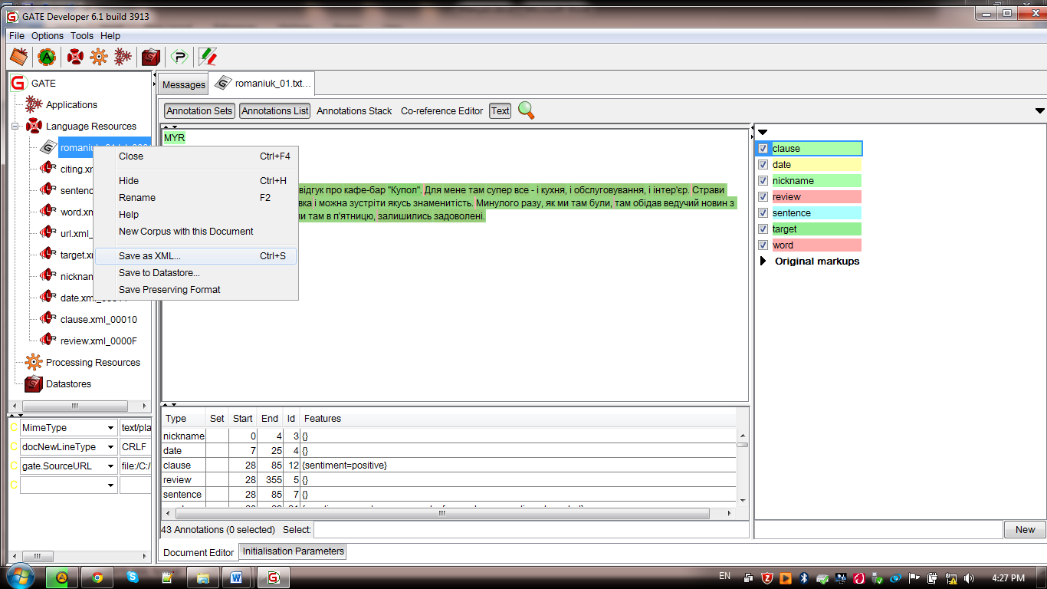Click the volume speaker icon in tray
Viewport: 1047px width, 589px height.
pos(968,577)
